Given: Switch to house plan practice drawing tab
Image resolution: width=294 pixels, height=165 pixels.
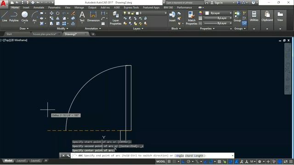Looking at the screenshot, I should [45, 34].
